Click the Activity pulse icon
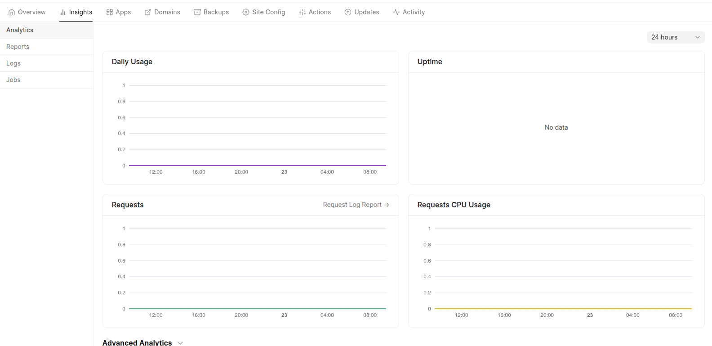Viewport: 712px width, 346px height. click(396, 12)
